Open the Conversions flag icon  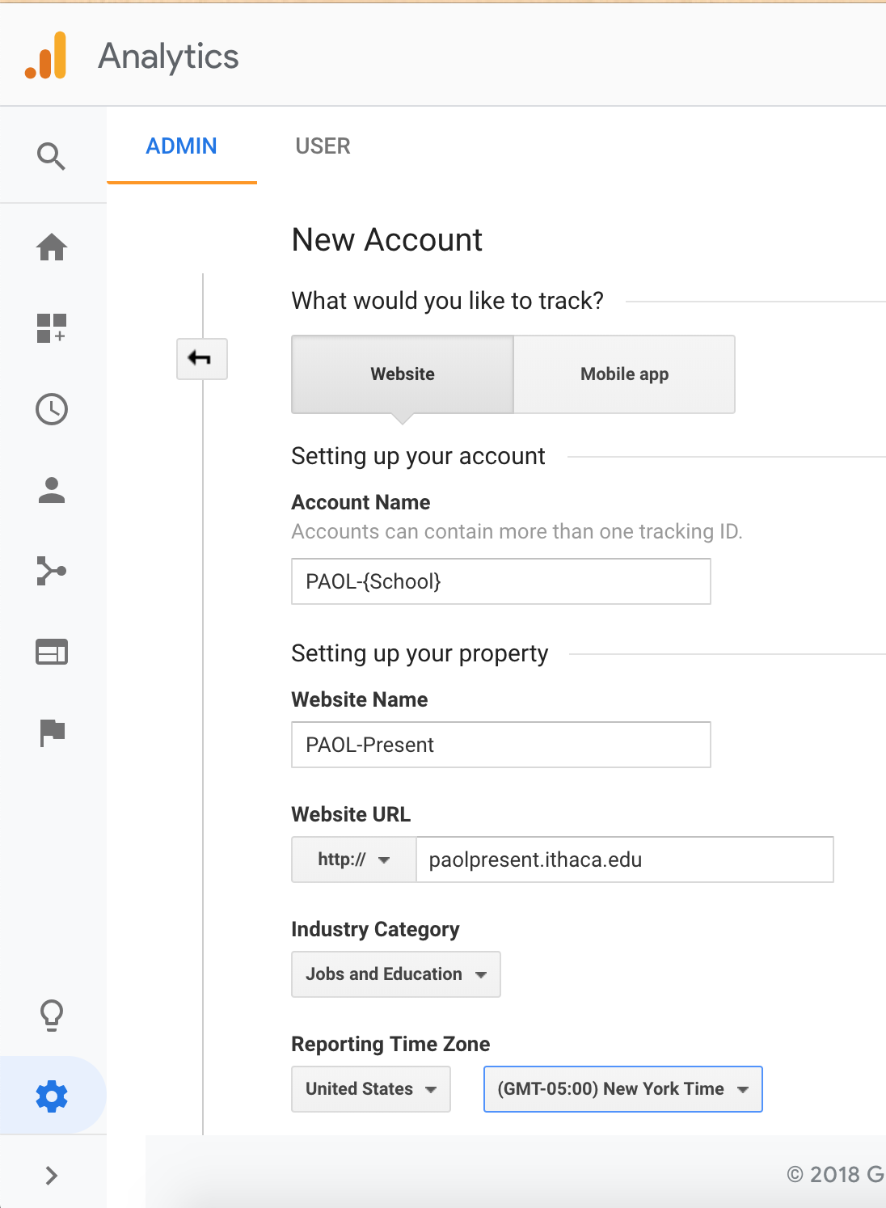52,733
